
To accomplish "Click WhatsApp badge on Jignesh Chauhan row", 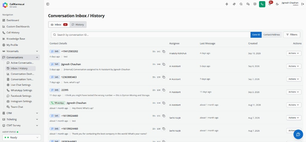I will pos(57,103).
